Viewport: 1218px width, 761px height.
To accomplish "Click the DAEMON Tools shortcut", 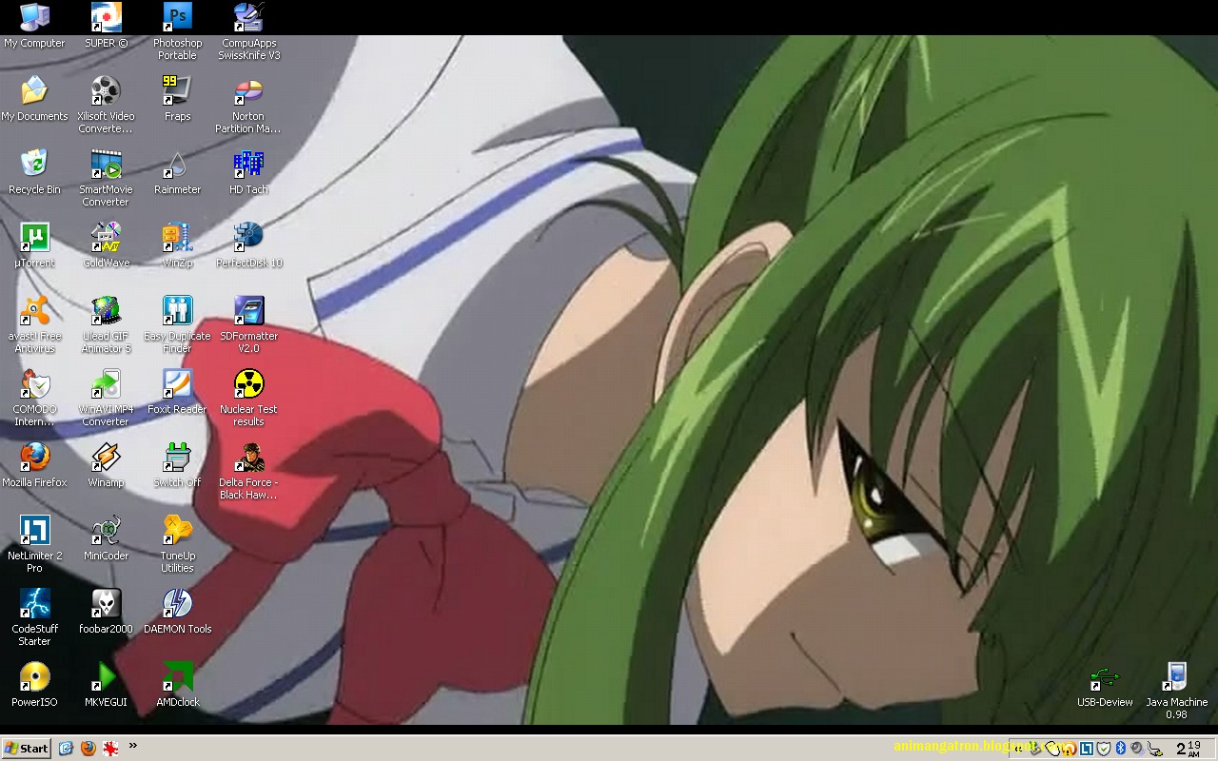I will click(x=177, y=612).
